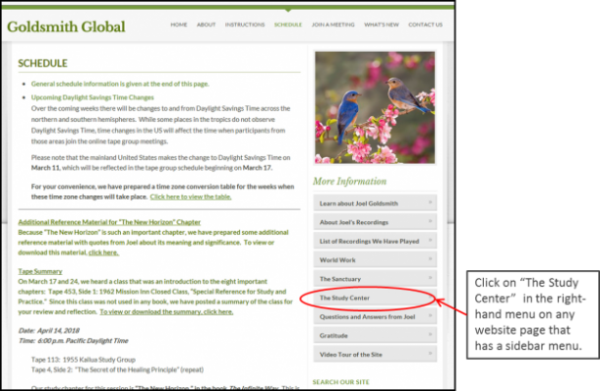Click arrow icon on Gratitude row
600x391 pixels.
[x=430, y=334]
